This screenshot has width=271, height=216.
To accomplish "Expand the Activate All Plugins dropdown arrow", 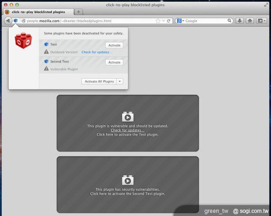I will click(120, 81).
